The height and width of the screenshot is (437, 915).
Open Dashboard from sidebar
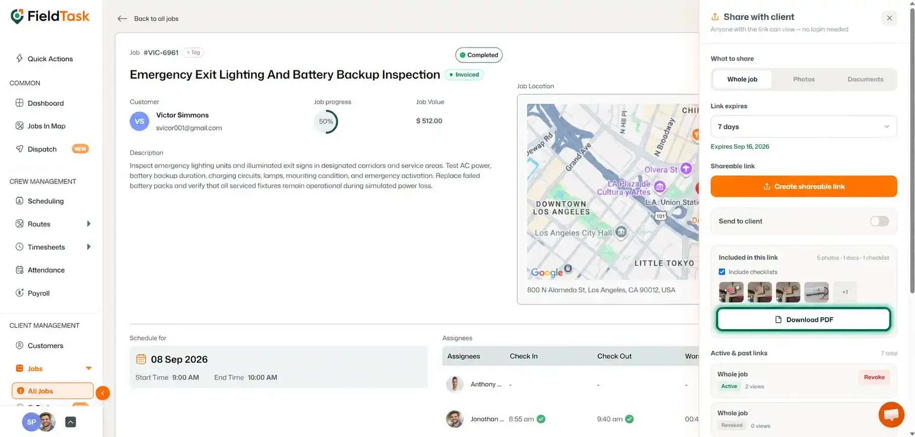pyautogui.click(x=45, y=103)
